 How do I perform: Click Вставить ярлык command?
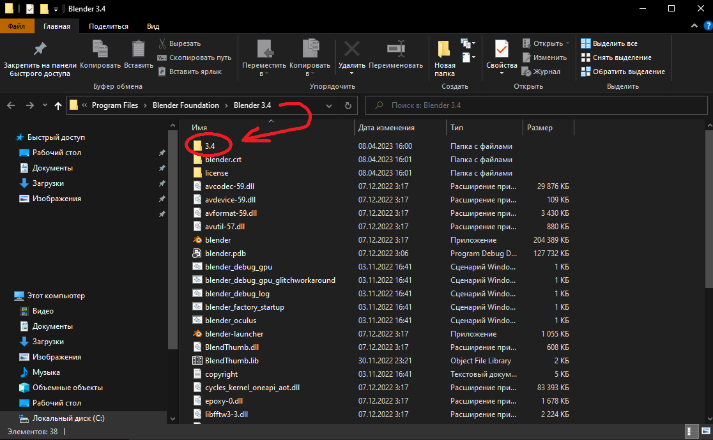click(190, 72)
